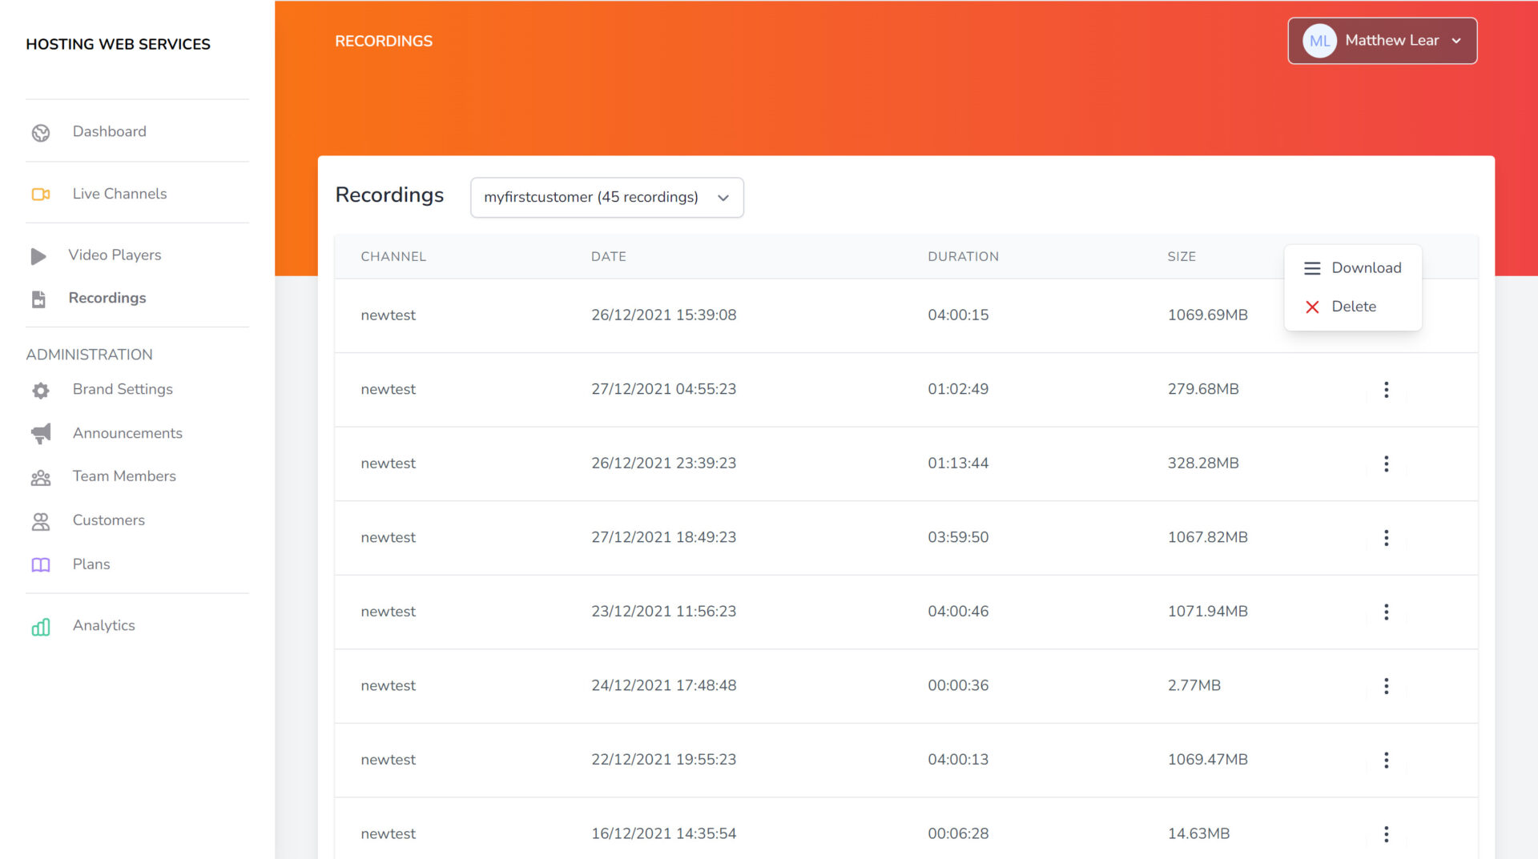1538x859 pixels.
Task: Click date 26/12/2021 15:39:08
Action: tap(663, 315)
